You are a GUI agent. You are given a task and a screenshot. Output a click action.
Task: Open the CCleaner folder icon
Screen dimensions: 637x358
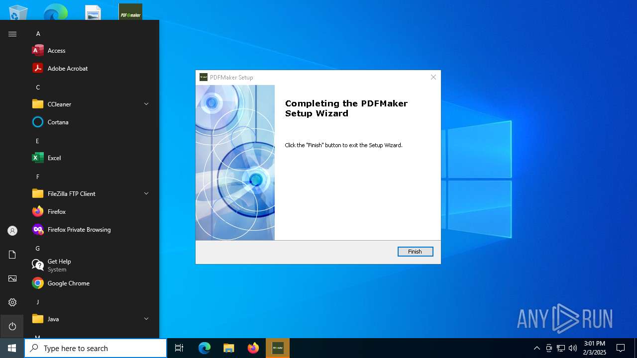pyautogui.click(x=38, y=104)
